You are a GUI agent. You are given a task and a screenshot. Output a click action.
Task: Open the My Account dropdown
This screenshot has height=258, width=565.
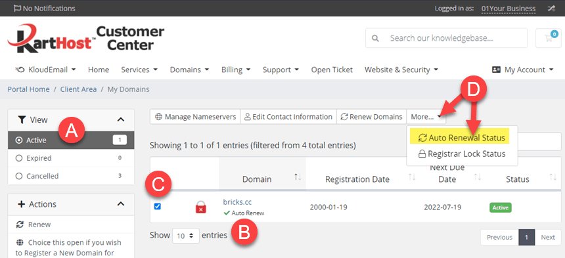click(522, 70)
